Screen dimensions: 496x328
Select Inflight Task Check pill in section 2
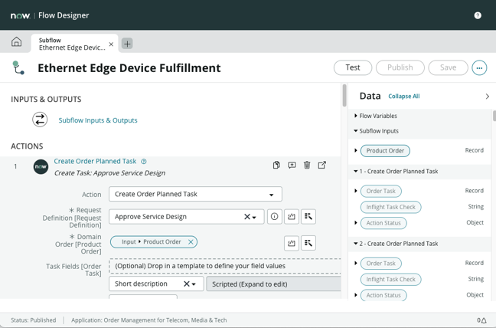390,279
